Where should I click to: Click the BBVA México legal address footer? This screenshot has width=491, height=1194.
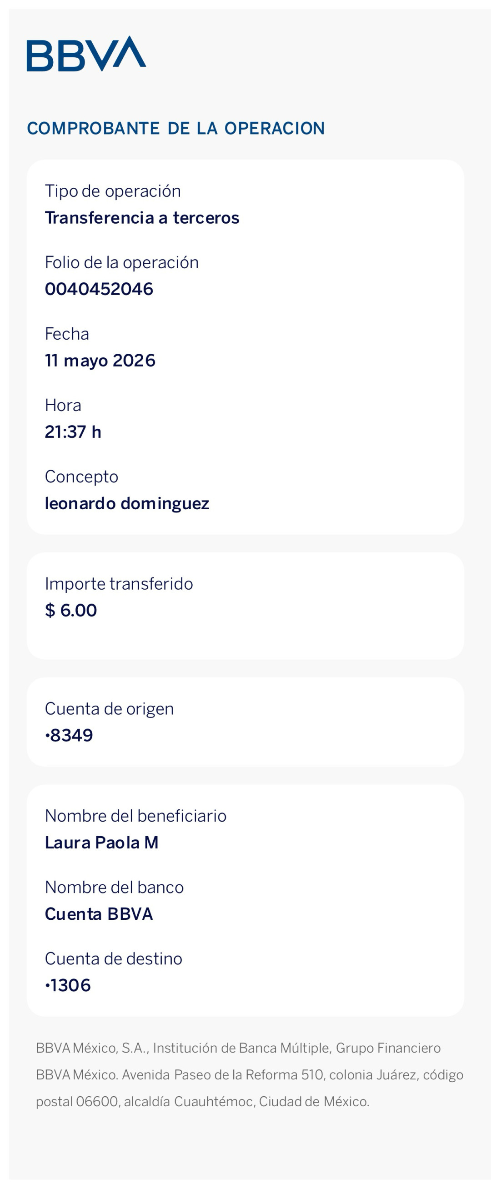coord(250,1075)
